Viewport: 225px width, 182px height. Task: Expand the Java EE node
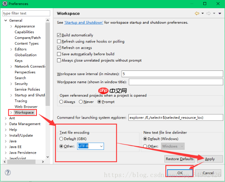point(6,147)
